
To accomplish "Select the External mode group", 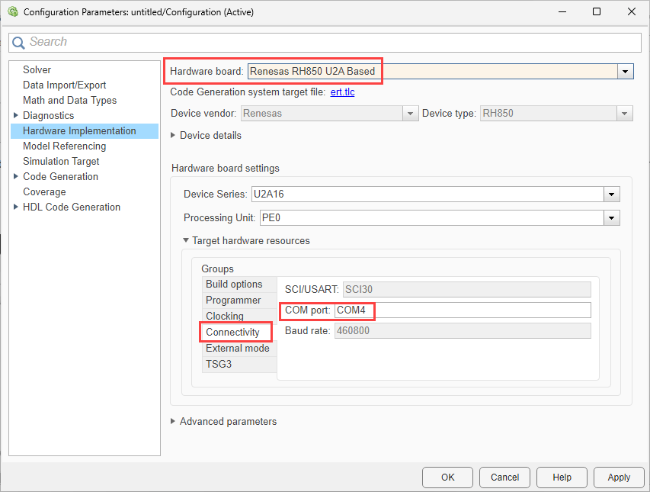I will click(x=237, y=349).
